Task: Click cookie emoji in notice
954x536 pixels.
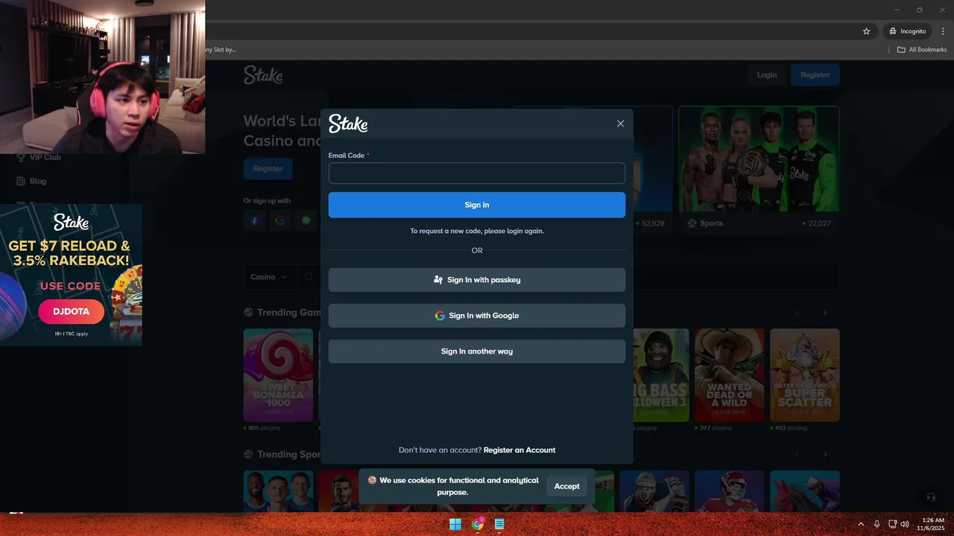Action: point(372,480)
